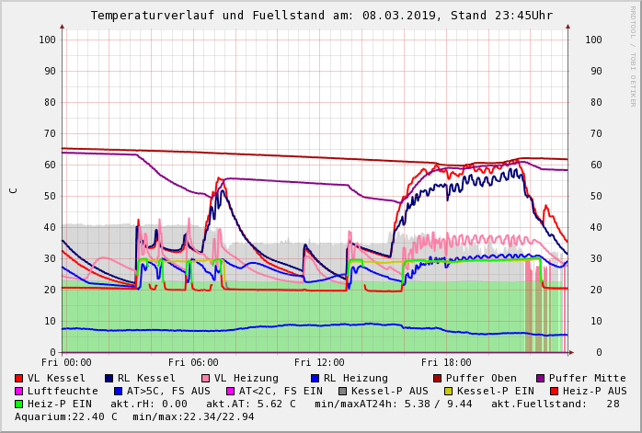The image size is (642, 433).
Task: Click the Fri 12:00 time axis label
Action: (319, 362)
